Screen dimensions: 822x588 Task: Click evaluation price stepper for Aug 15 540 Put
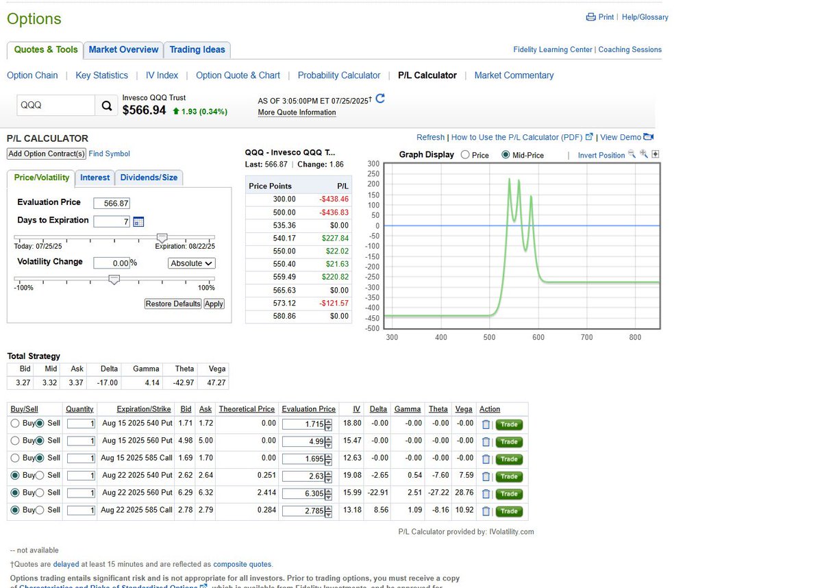click(x=329, y=424)
